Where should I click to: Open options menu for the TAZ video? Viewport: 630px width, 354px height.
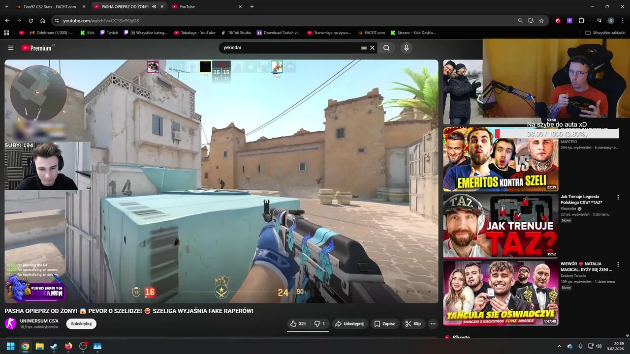[618, 197]
